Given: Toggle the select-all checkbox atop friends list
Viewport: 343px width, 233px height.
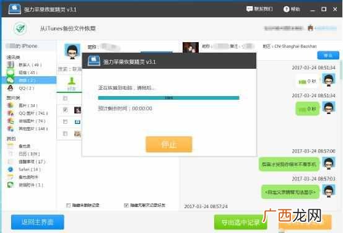Looking at the screenshot, I should [65, 99].
